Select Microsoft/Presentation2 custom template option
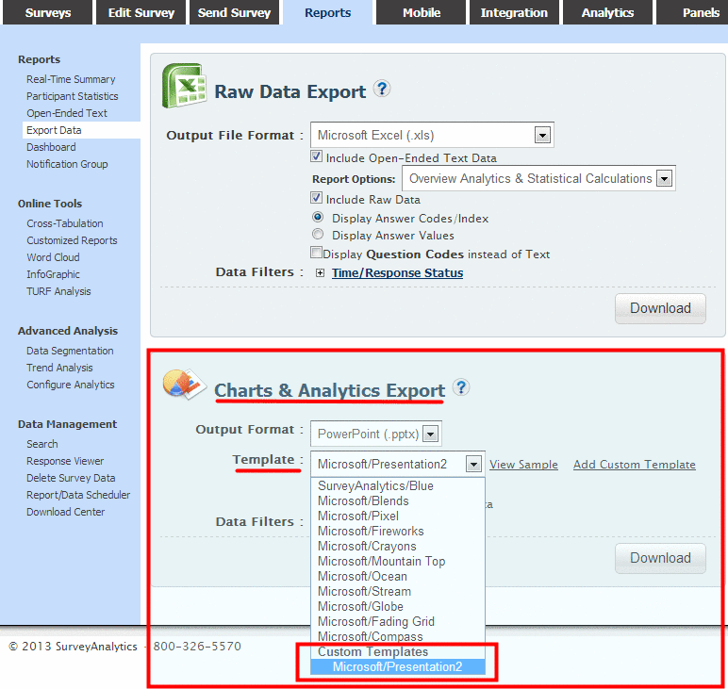Screen dimensions: 728x689 pyautogui.click(x=397, y=666)
